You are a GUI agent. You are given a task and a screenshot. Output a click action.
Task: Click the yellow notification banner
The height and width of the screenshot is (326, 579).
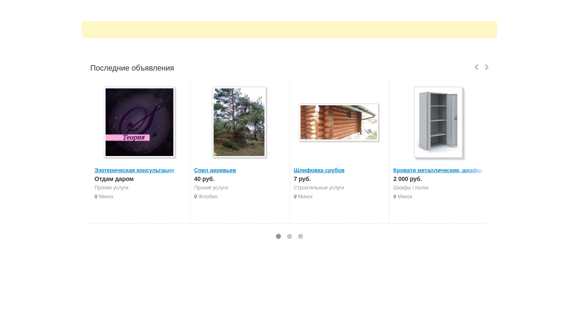[x=289, y=30]
